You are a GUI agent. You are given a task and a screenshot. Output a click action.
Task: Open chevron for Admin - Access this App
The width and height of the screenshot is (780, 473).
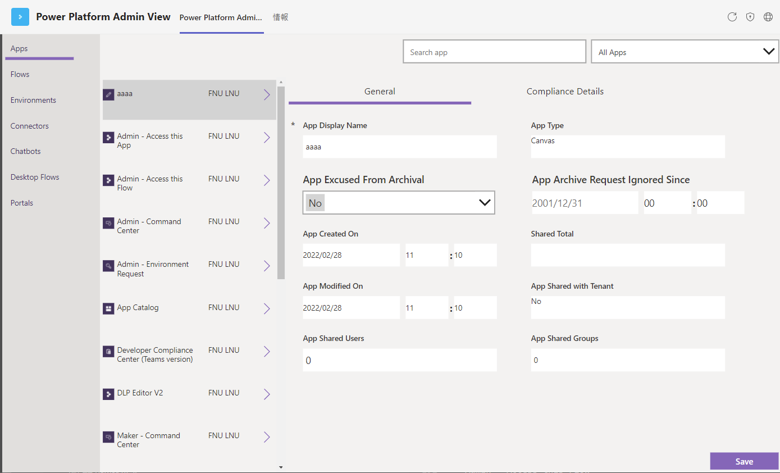pos(267,138)
